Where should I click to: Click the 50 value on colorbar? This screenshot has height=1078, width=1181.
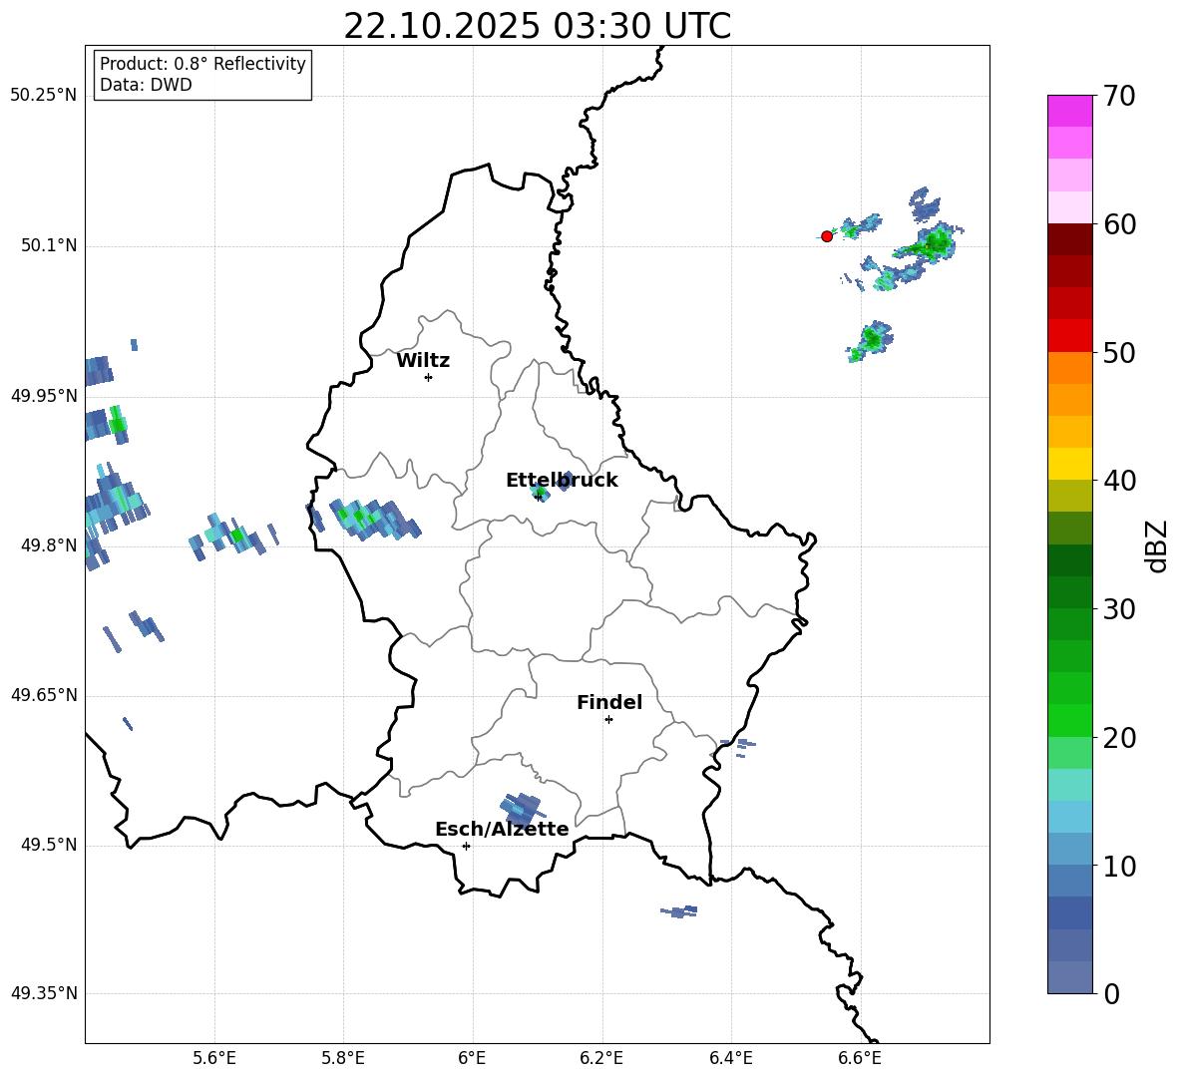(x=1118, y=353)
